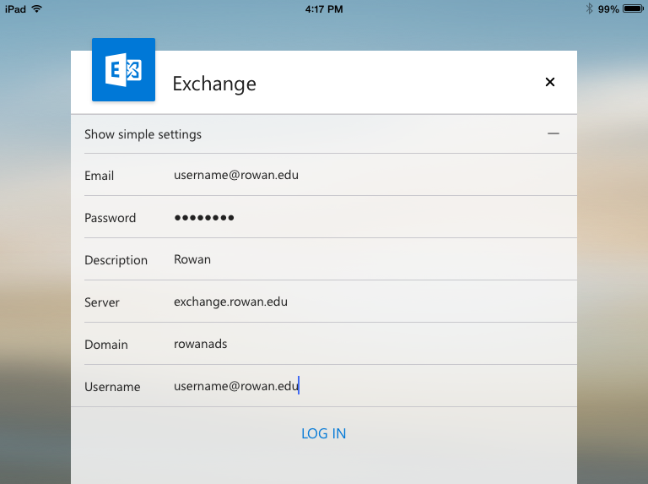Click the Password row label
The width and height of the screenshot is (648, 484).
[110, 218]
